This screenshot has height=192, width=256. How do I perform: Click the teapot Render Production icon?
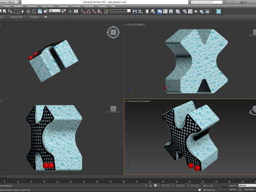[196, 12]
